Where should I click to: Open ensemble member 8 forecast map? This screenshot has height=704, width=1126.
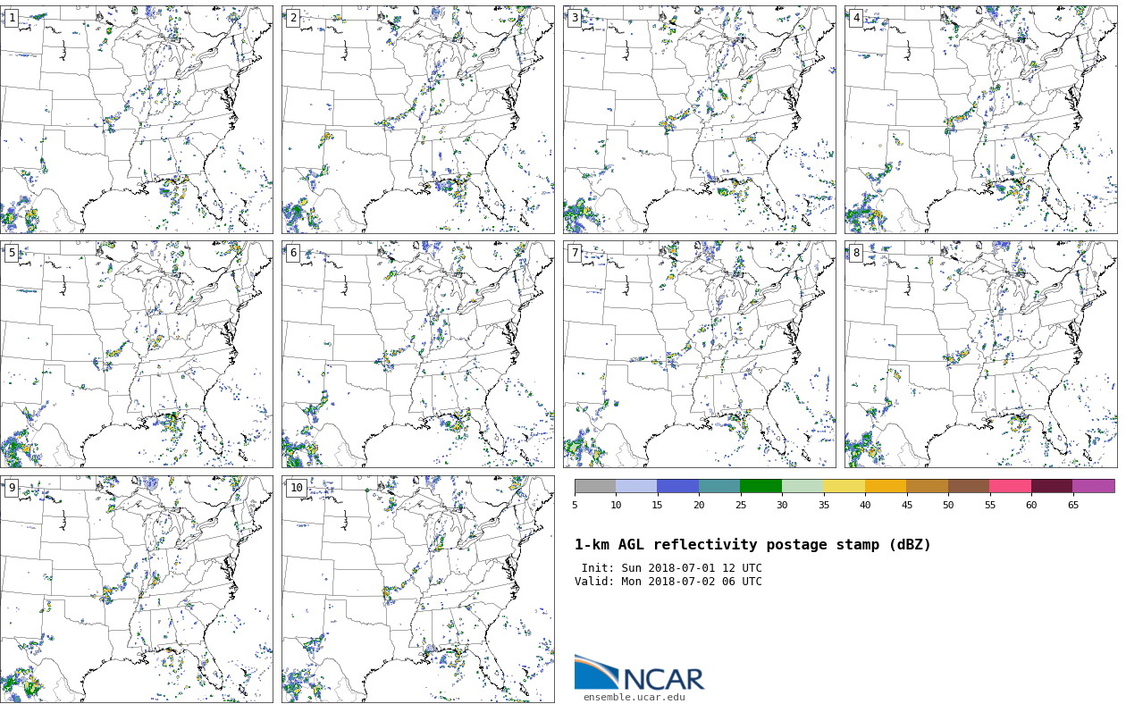tap(980, 354)
